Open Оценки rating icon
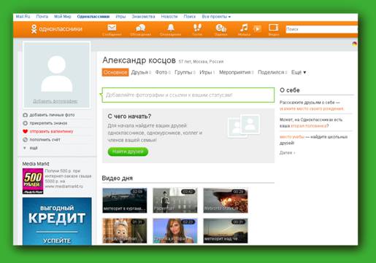 [x=221, y=28]
